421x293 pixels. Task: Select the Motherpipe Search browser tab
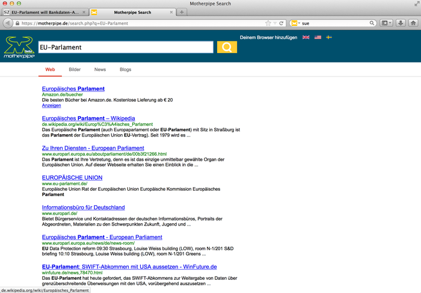click(133, 12)
